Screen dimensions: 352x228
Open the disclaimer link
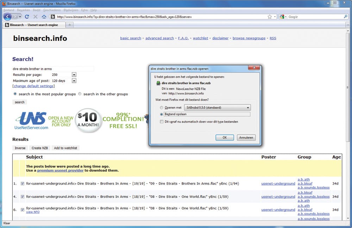pyautogui.click(x=220, y=38)
